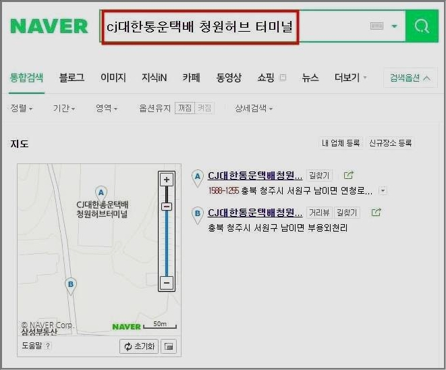Set 옵션유지 to 꺼짐
The image size is (446, 370).
click(185, 108)
